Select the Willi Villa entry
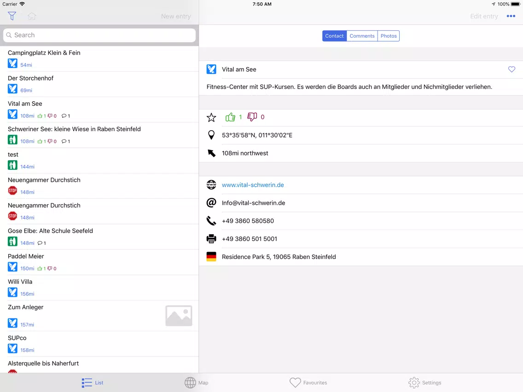 click(x=99, y=288)
